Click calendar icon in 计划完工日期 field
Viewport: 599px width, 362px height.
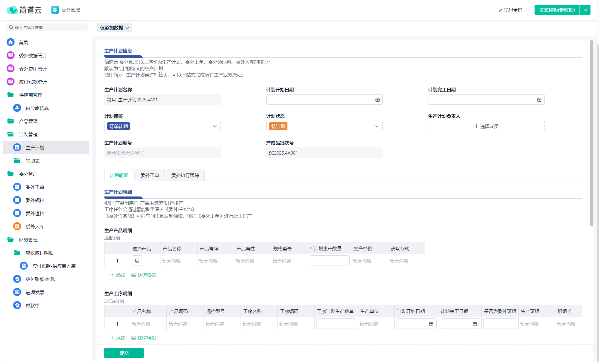point(539,99)
